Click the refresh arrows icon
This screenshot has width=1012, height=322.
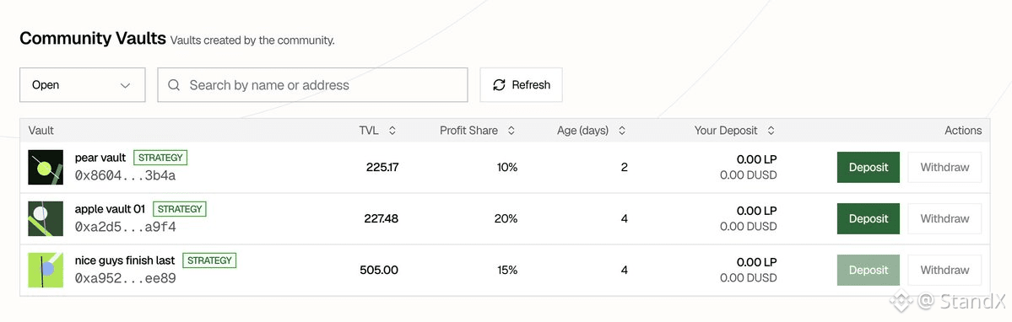[x=499, y=85]
